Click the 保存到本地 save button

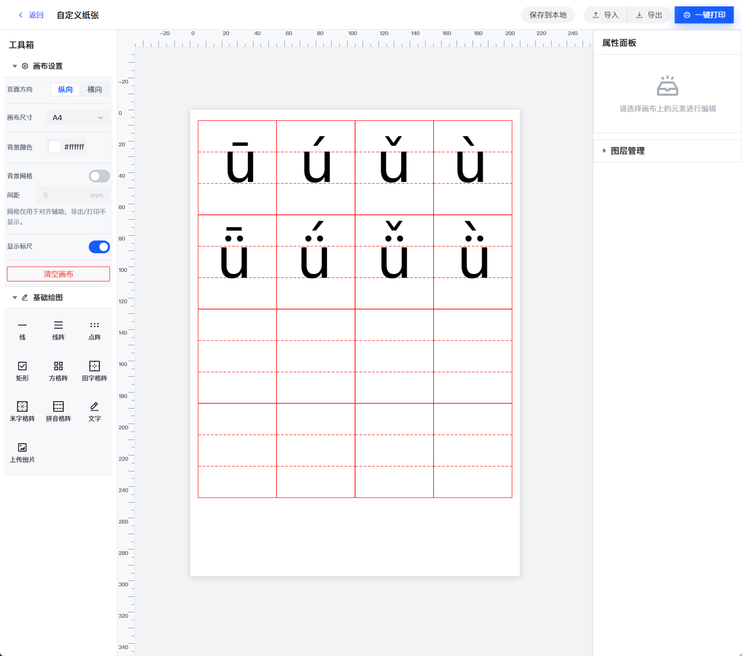pos(547,15)
